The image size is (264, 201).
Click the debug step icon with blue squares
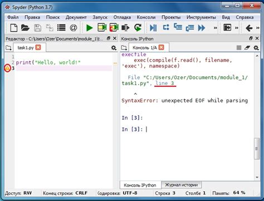pos(166,28)
